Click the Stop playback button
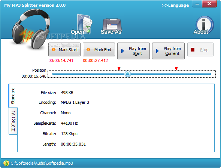Viewport: 221px width, 168px height. point(200,50)
